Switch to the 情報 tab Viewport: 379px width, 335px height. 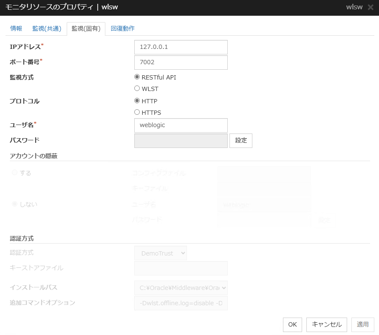[16, 28]
